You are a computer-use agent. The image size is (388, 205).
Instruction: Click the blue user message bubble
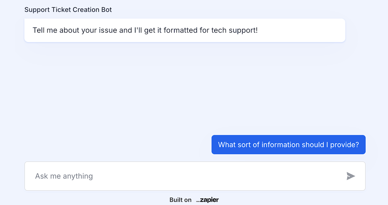click(288, 145)
